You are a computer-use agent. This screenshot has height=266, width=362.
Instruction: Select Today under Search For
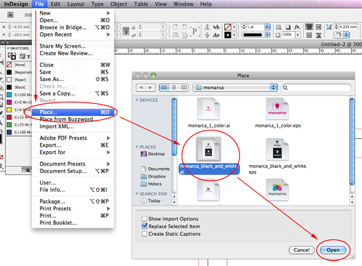tap(151, 201)
